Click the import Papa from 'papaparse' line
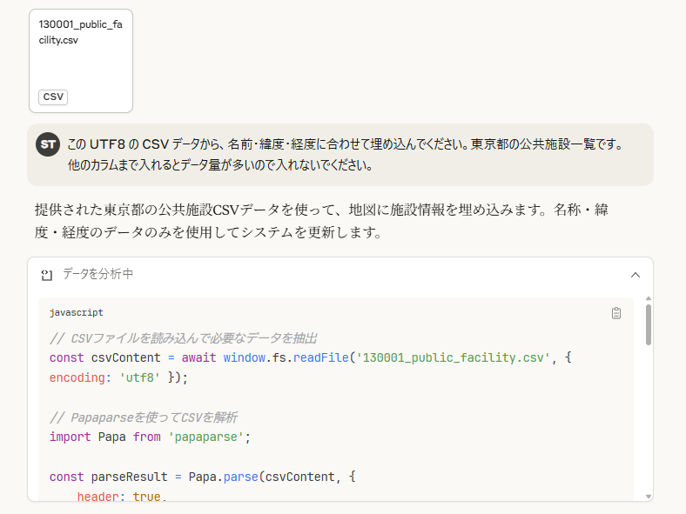The height and width of the screenshot is (514, 686). [150, 437]
